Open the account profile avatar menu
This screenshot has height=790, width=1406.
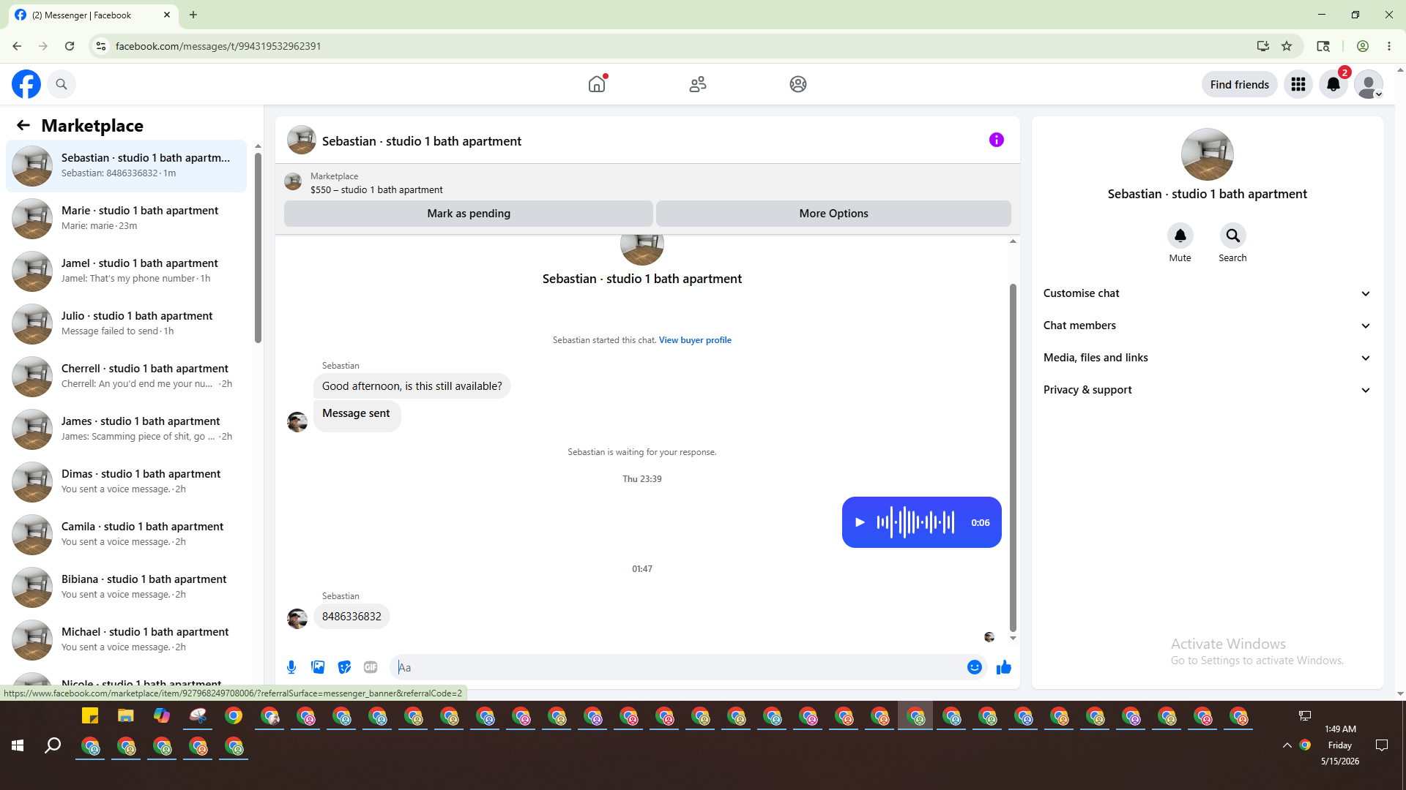pyautogui.click(x=1369, y=84)
